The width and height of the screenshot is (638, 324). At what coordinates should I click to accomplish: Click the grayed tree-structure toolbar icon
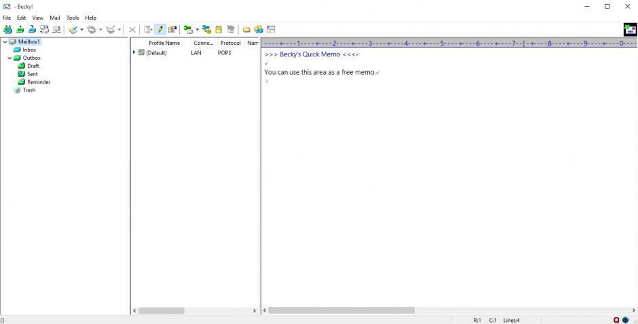(149, 29)
